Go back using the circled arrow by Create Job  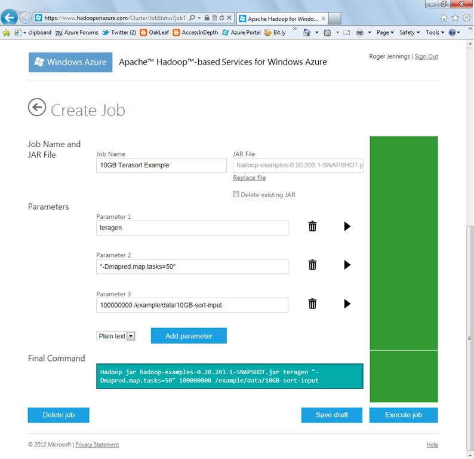coord(37,108)
